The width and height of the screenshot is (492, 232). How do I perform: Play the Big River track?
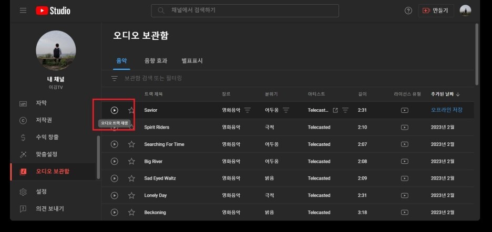tap(115, 161)
